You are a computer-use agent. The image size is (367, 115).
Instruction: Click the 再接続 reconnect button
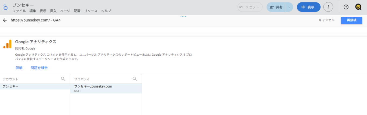[x=351, y=20]
